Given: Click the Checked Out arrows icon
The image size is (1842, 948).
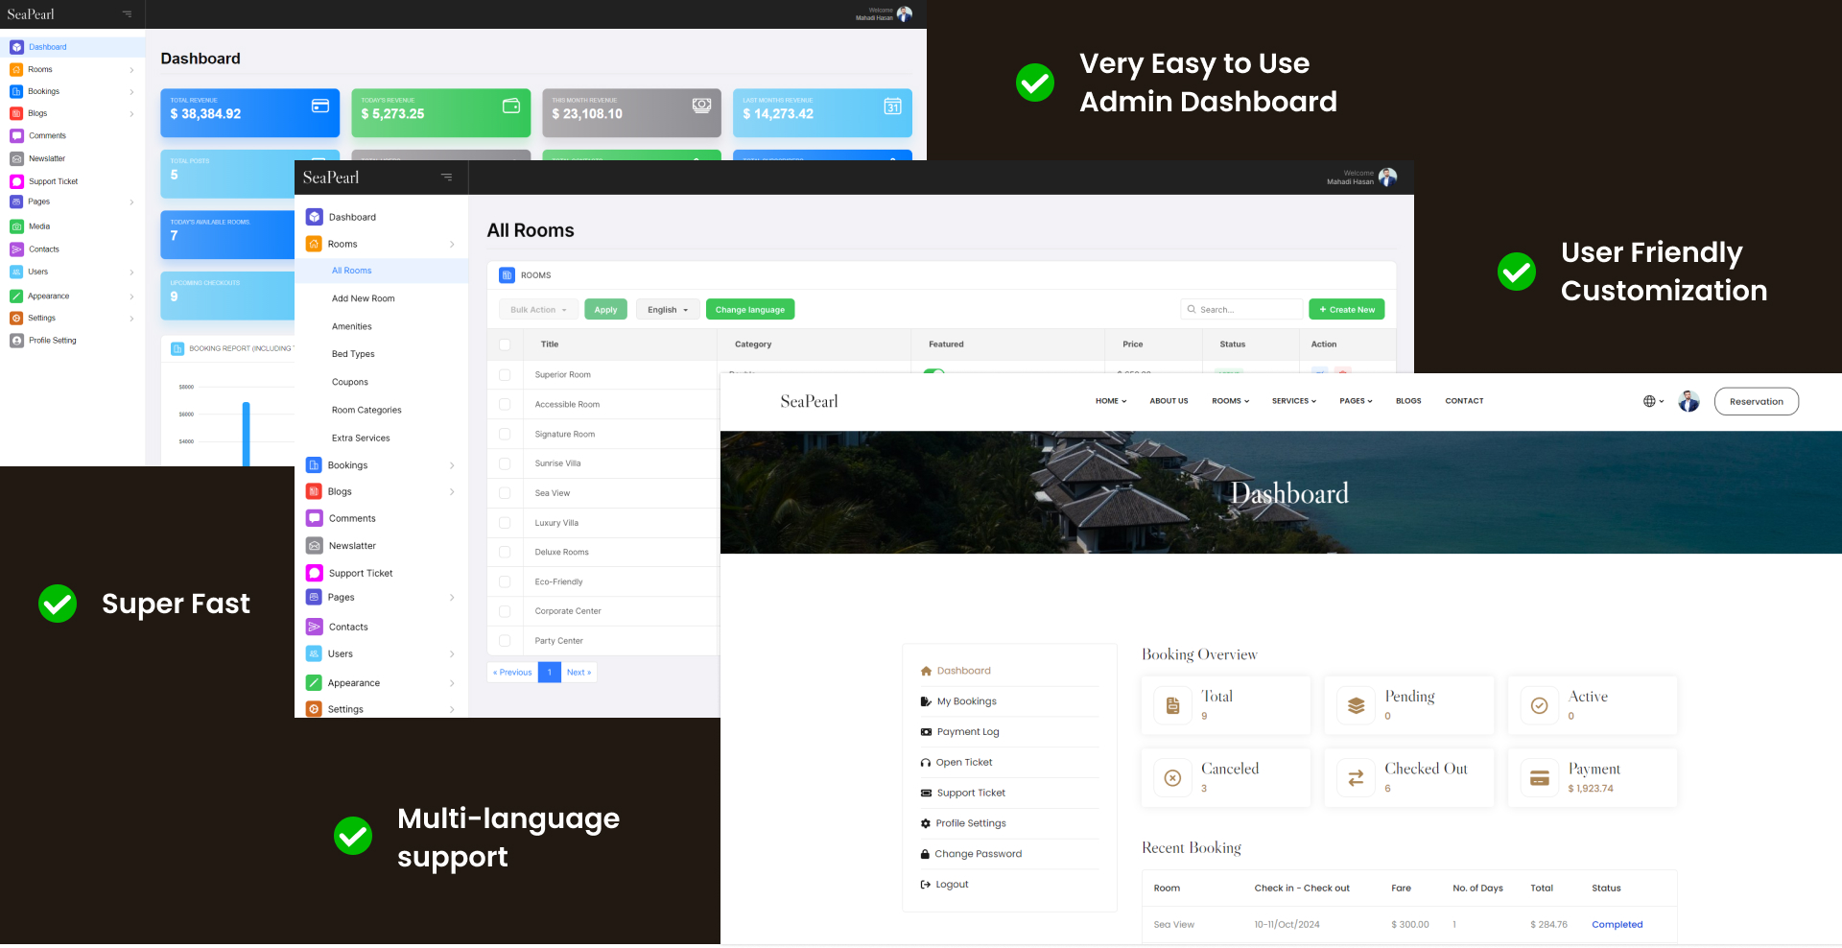Looking at the screenshot, I should click(x=1356, y=778).
